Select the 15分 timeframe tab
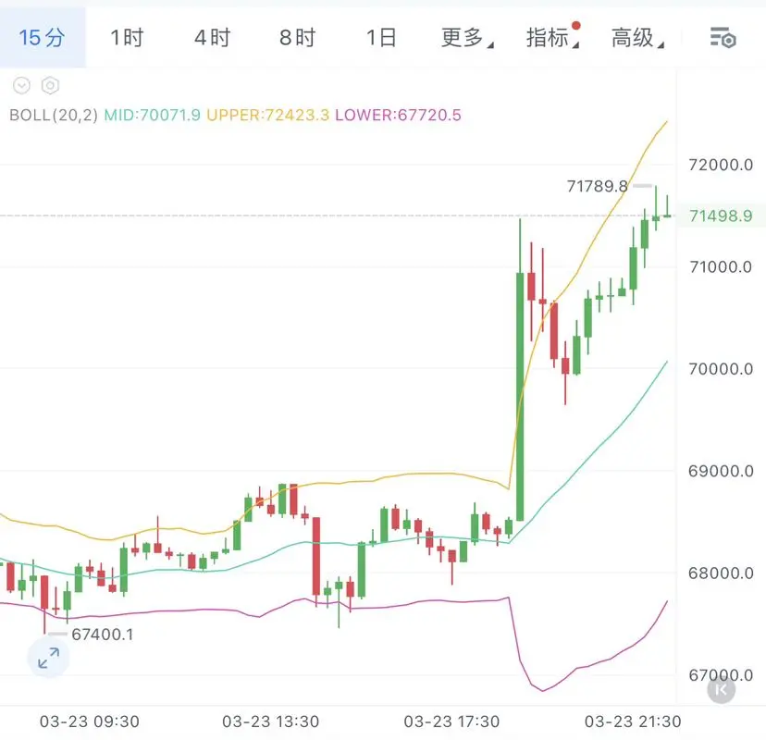The width and height of the screenshot is (766, 740). [x=42, y=38]
